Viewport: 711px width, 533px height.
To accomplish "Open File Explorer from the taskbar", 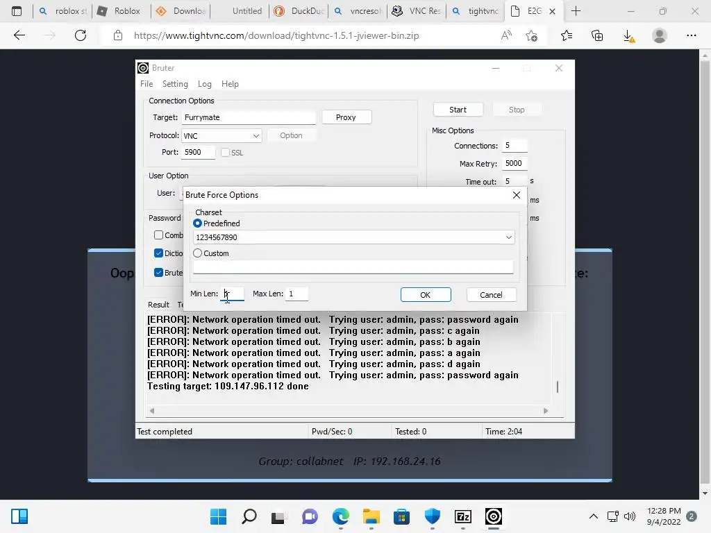I will (371, 516).
